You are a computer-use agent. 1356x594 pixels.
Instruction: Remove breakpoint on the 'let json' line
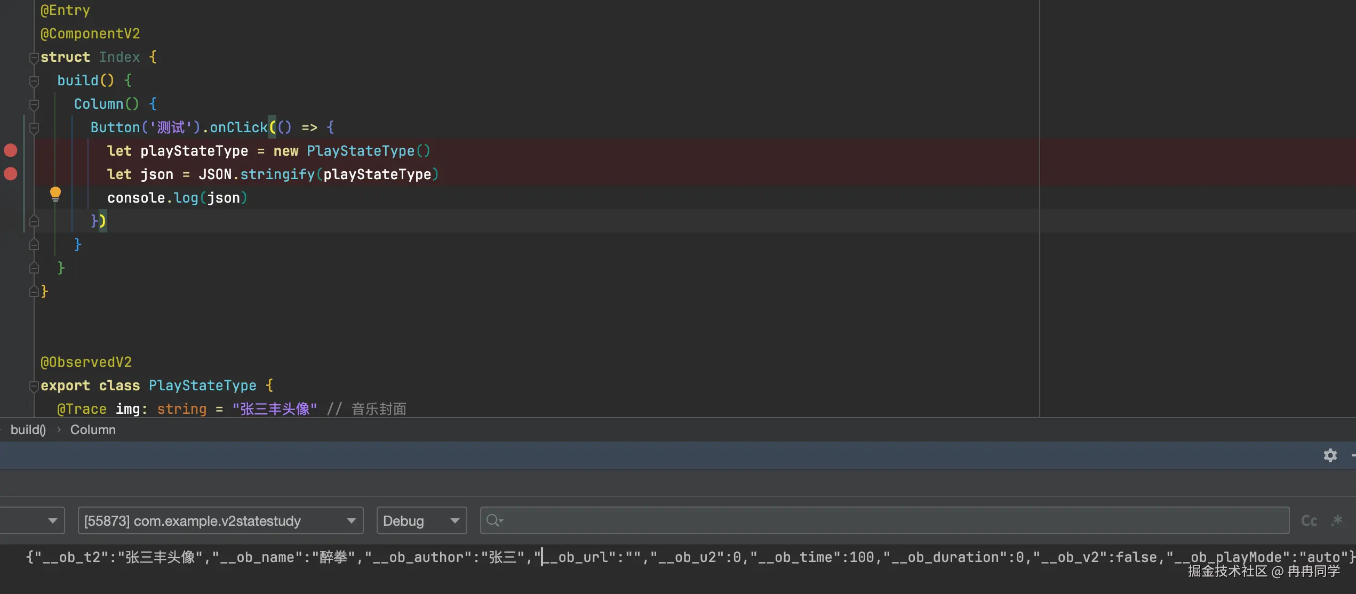(11, 174)
